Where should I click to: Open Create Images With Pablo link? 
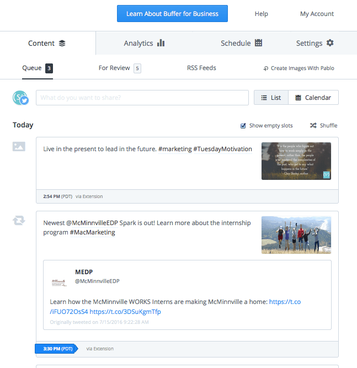pyautogui.click(x=299, y=68)
